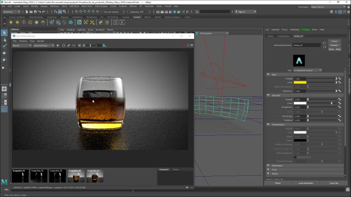Collapse the Transmission section
The height and width of the screenshot is (197, 351).
click(x=268, y=124)
